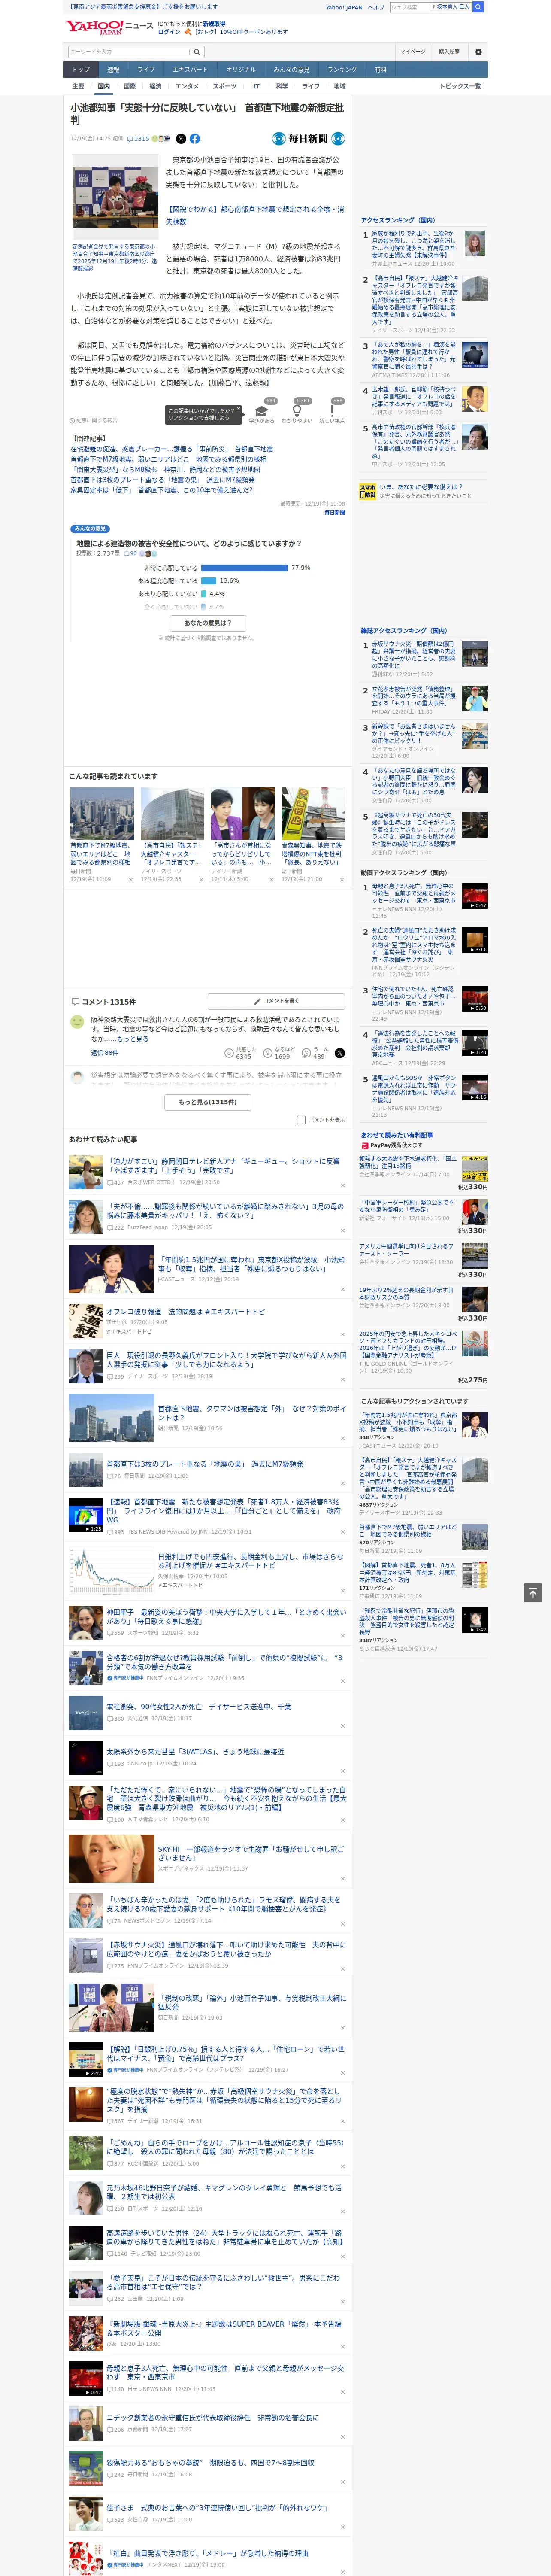Open the settings gear icon in header
The image size is (551, 2576).
coord(478,52)
